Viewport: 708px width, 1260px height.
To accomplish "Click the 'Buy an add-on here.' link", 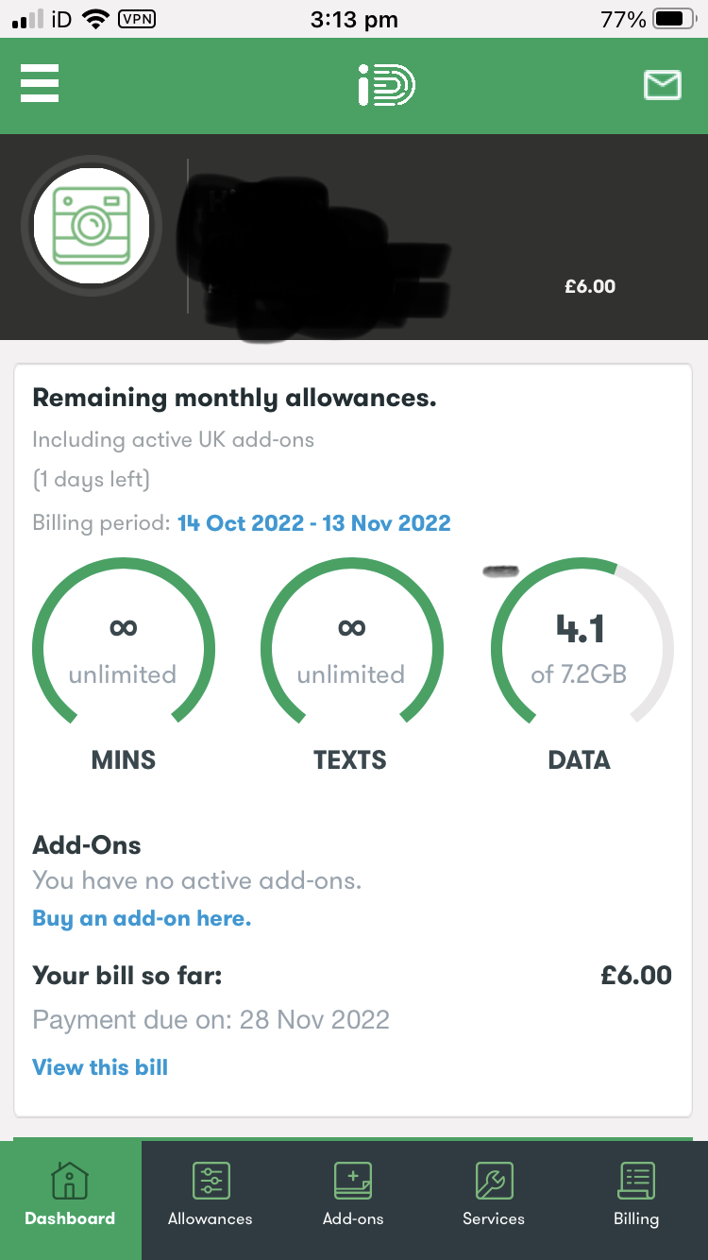I will click(142, 918).
